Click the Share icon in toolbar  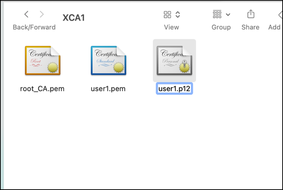point(251,15)
